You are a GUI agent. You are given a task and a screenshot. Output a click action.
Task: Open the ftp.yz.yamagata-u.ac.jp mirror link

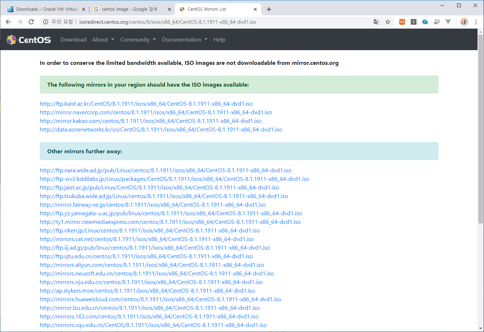tap(171, 213)
